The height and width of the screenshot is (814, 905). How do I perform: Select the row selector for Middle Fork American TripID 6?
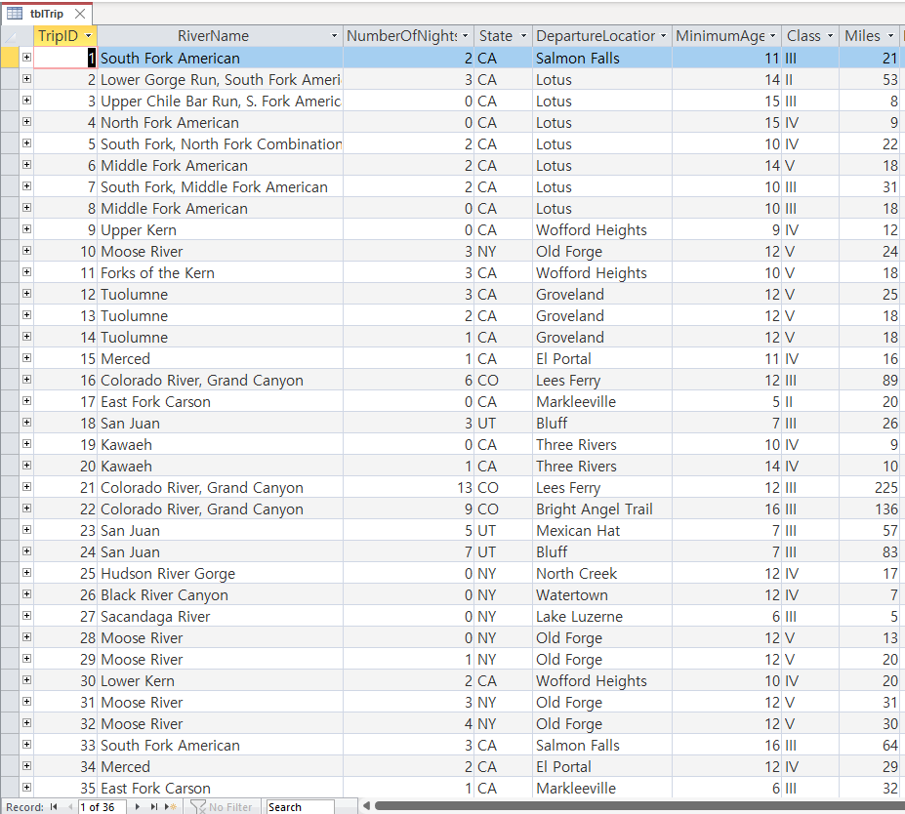pos(9,165)
